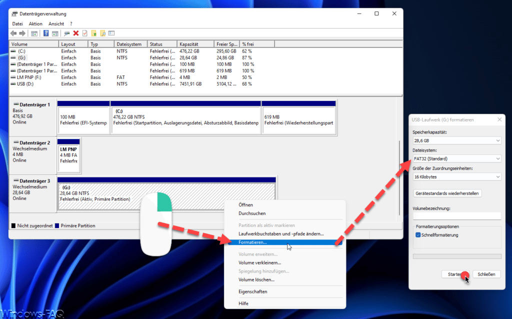
Task: Sort by the Status column header
Action: click(162, 44)
